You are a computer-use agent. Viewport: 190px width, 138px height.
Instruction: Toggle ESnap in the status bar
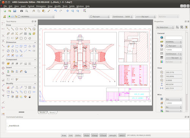pos(95,135)
